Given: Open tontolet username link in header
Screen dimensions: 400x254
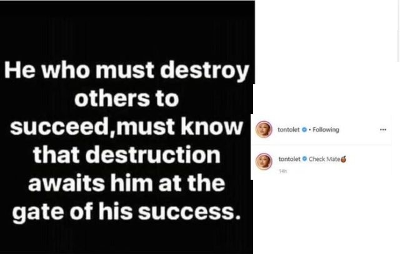Looking at the screenshot, I should tap(289, 130).
